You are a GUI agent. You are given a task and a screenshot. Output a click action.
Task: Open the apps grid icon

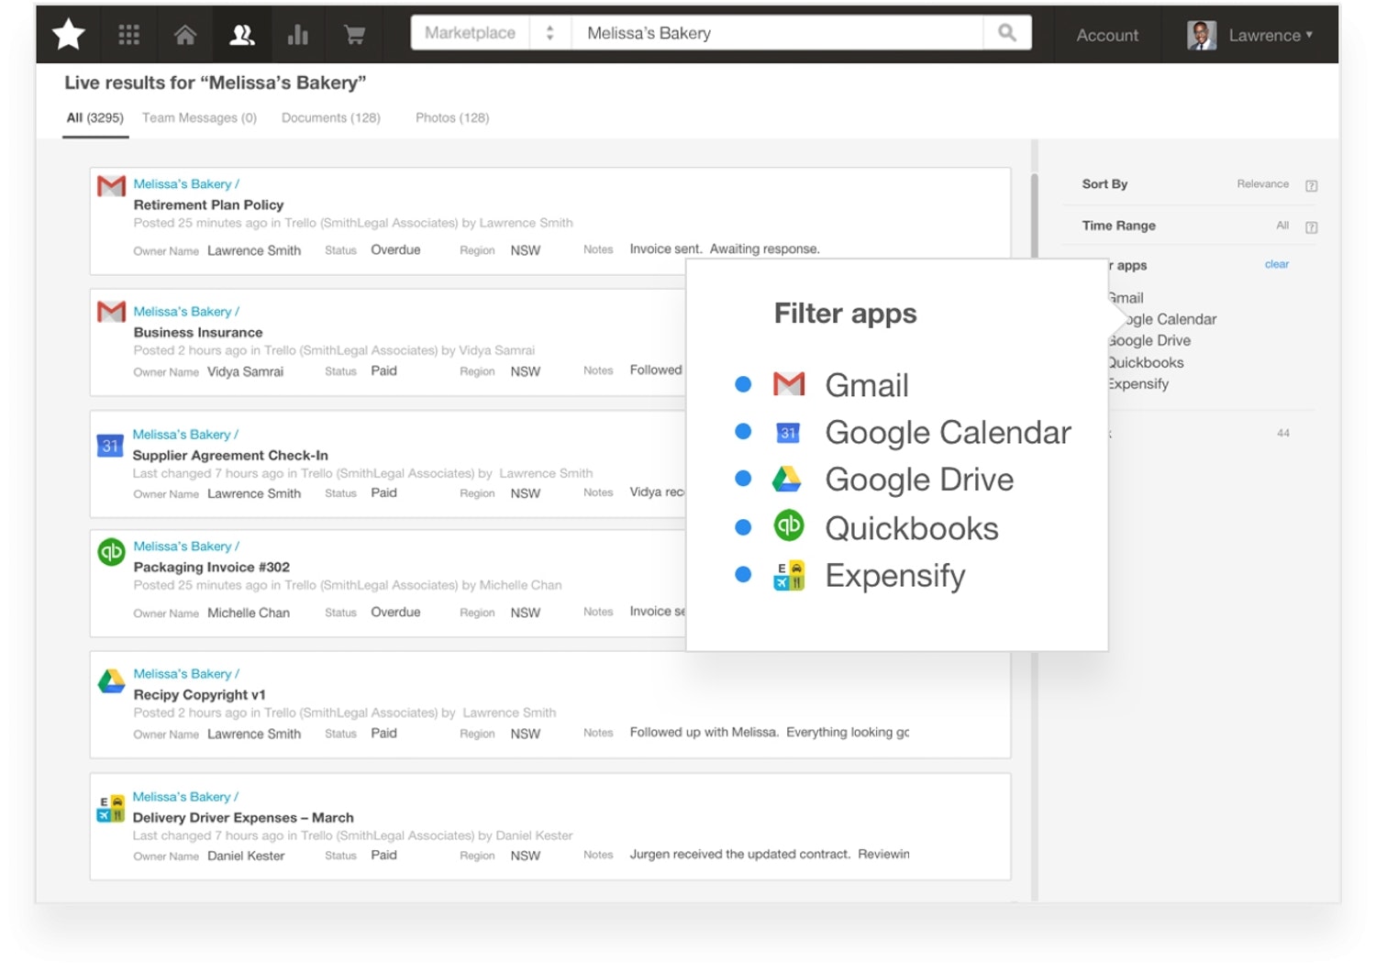(x=129, y=35)
